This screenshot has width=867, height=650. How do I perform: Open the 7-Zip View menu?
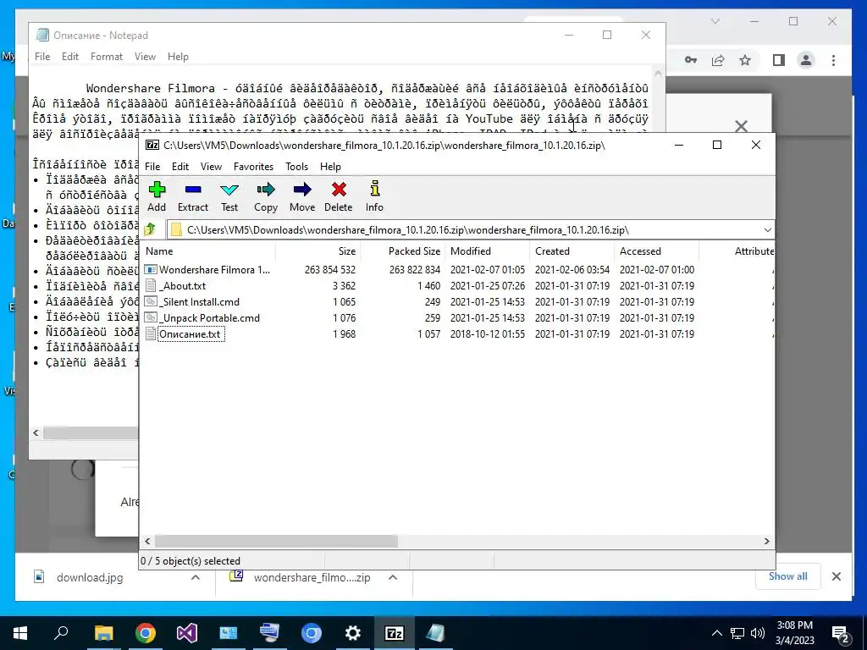[211, 167]
